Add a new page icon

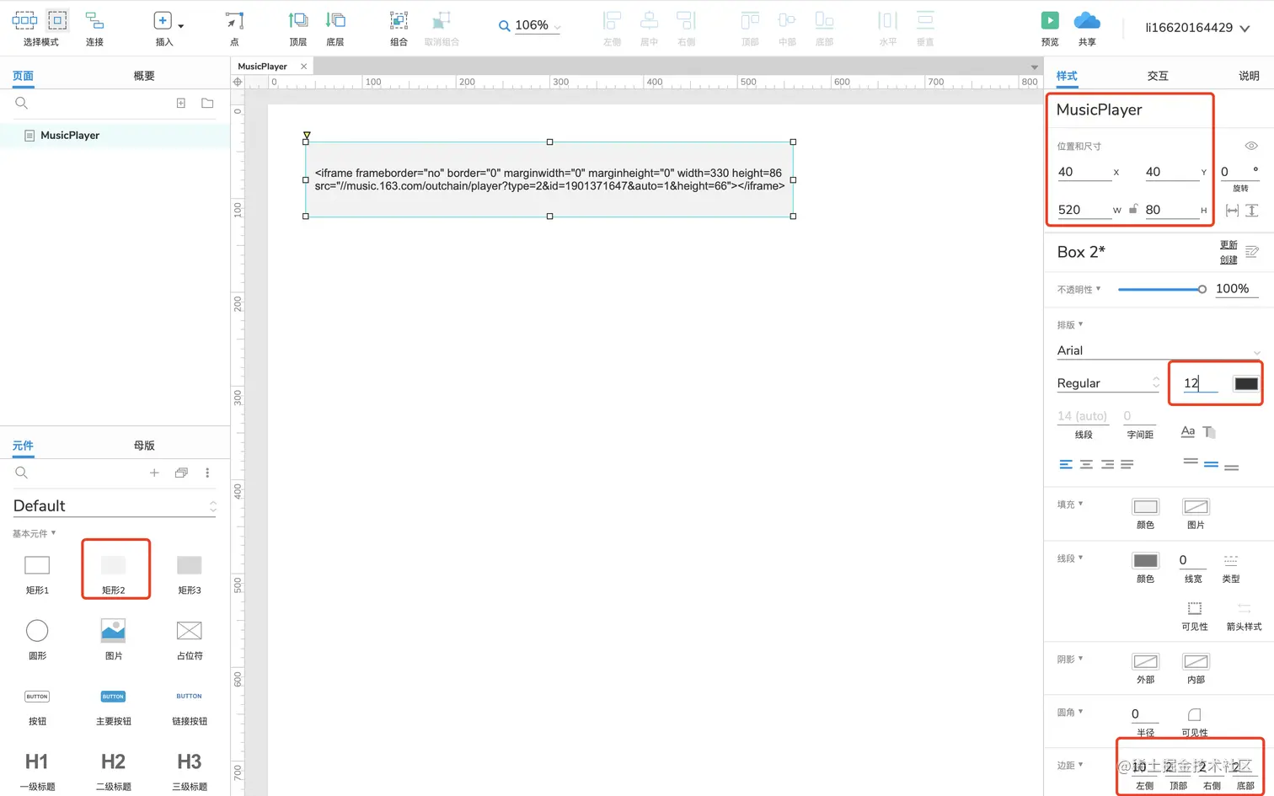click(x=180, y=103)
